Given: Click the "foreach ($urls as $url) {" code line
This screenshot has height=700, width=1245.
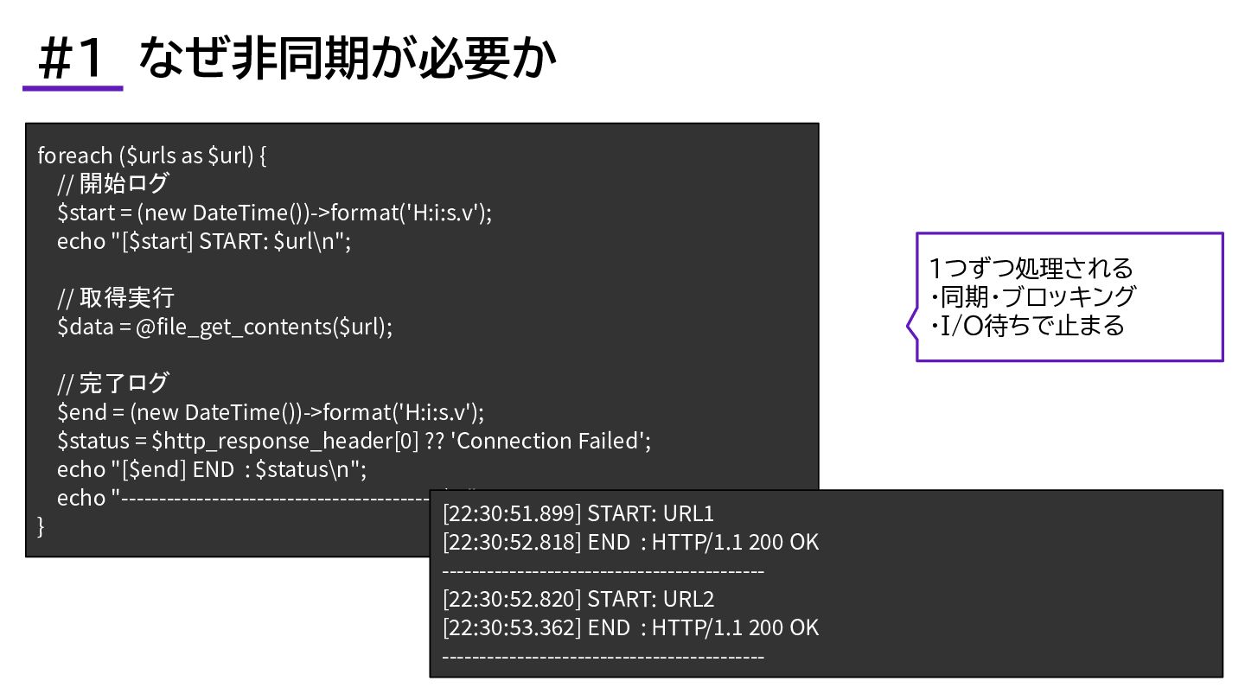Looking at the screenshot, I should click(x=152, y=156).
